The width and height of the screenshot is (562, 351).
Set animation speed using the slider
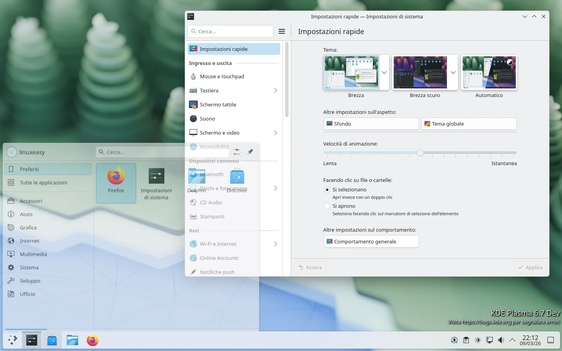coord(420,153)
